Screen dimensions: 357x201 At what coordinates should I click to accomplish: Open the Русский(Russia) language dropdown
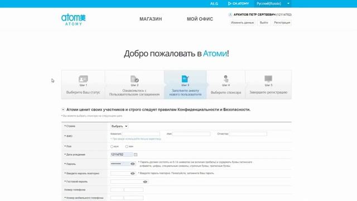click(273, 4)
